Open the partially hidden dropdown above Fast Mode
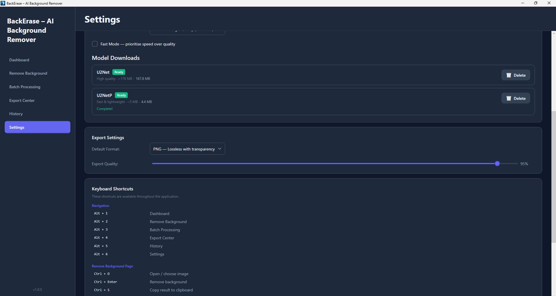The height and width of the screenshot is (296, 556). tap(187, 33)
